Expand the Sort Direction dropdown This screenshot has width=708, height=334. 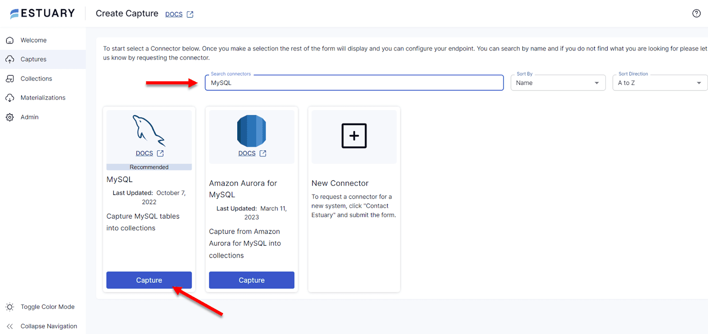(659, 83)
